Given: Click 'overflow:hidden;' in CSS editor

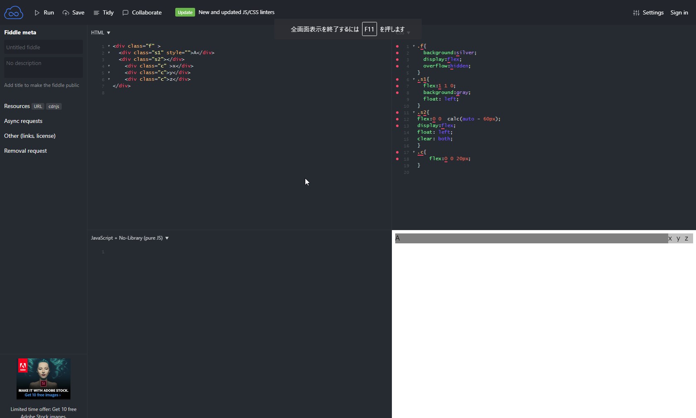Looking at the screenshot, I should (x=447, y=66).
